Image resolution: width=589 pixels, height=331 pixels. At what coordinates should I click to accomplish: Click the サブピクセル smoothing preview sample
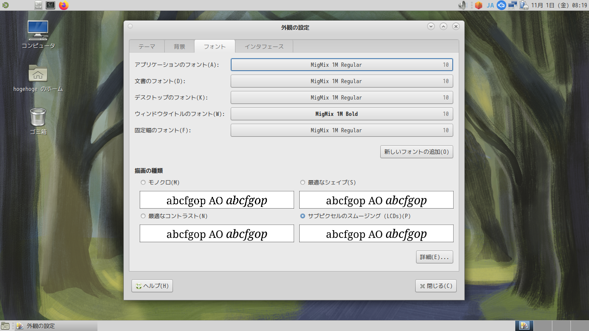point(376,234)
